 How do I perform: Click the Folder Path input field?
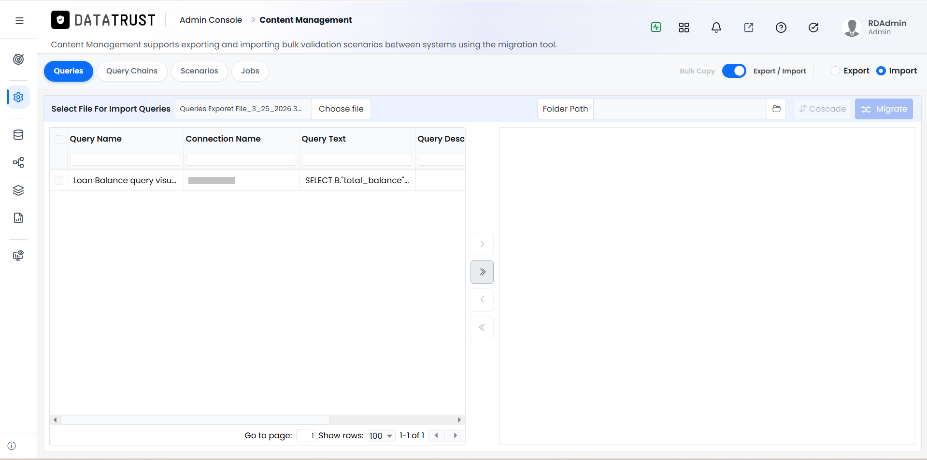tap(680, 109)
